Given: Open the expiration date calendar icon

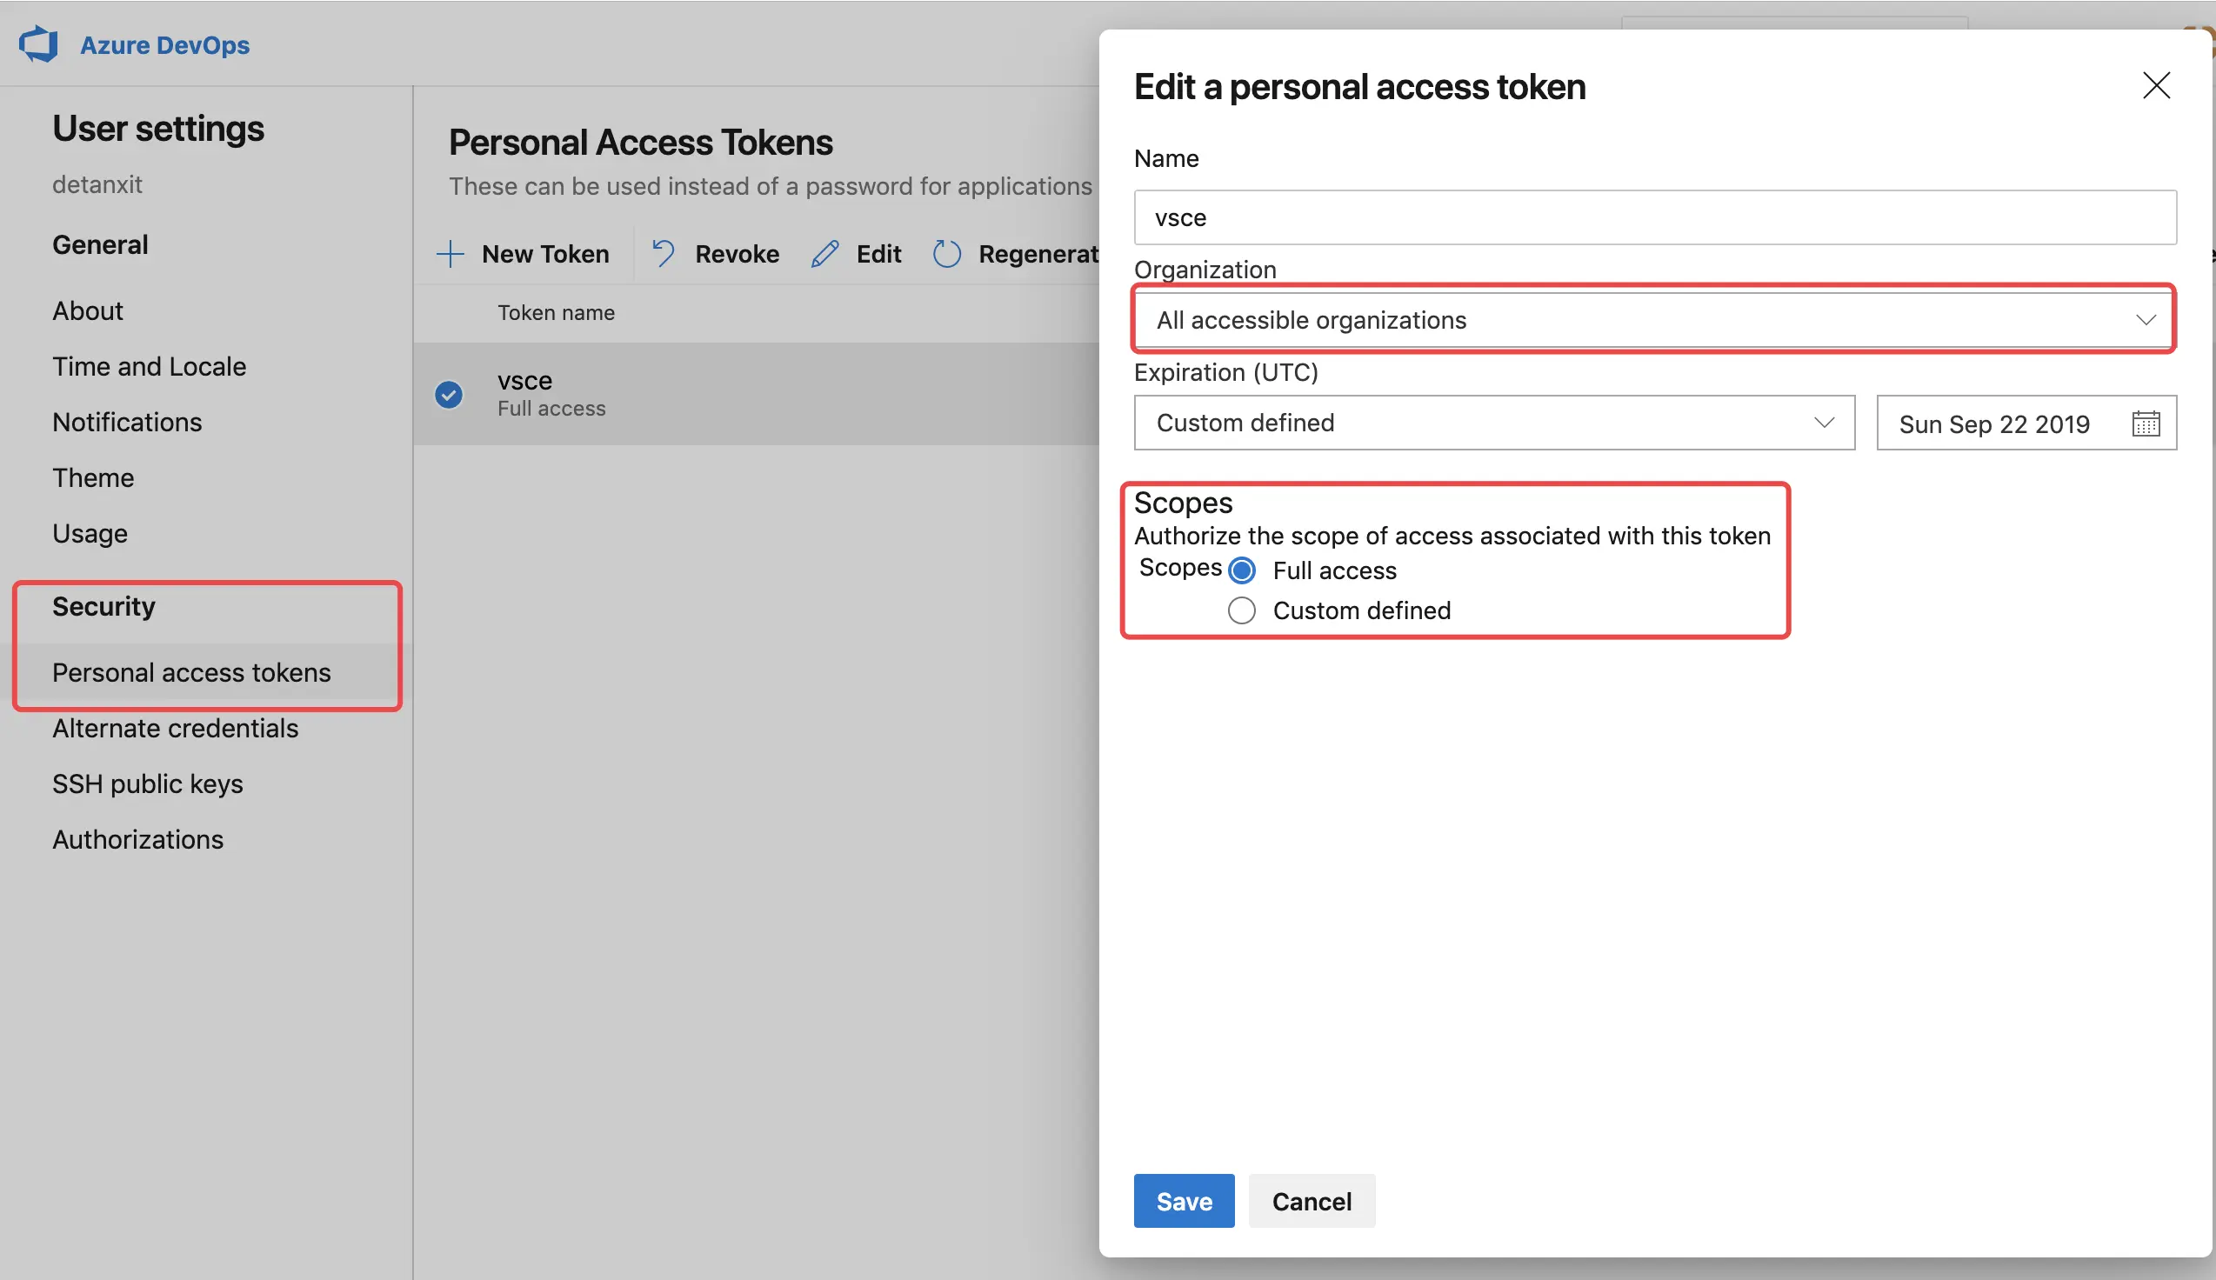Looking at the screenshot, I should (2145, 423).
